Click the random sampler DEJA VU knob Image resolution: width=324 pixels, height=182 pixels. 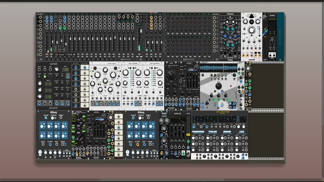click(x=105, y=70)
